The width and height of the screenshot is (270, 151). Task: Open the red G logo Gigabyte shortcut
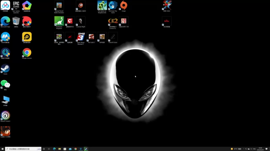pos(70,22)
